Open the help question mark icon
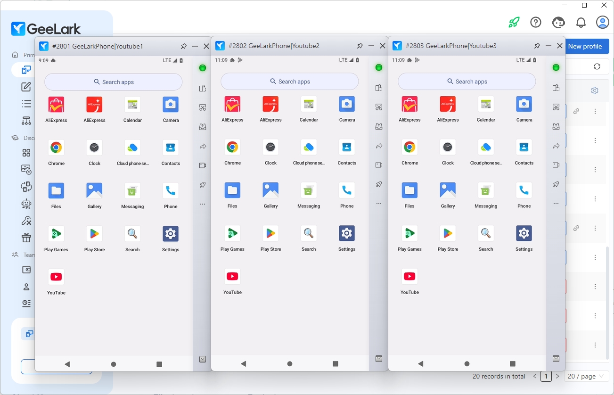The height and width of the screenshot is (395, 614). click(536, 22)
